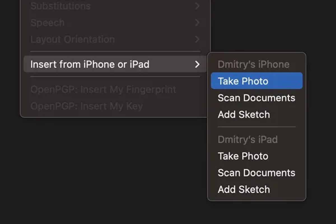Image resolution: width=336 pixels, height=224 pixels.
Task: Click Add Sketch under Dmitry's iPad
Action: [244, 190]
